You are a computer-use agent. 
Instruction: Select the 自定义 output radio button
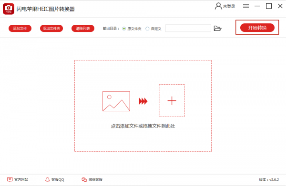pyautogui.click(x=147, y=29)
